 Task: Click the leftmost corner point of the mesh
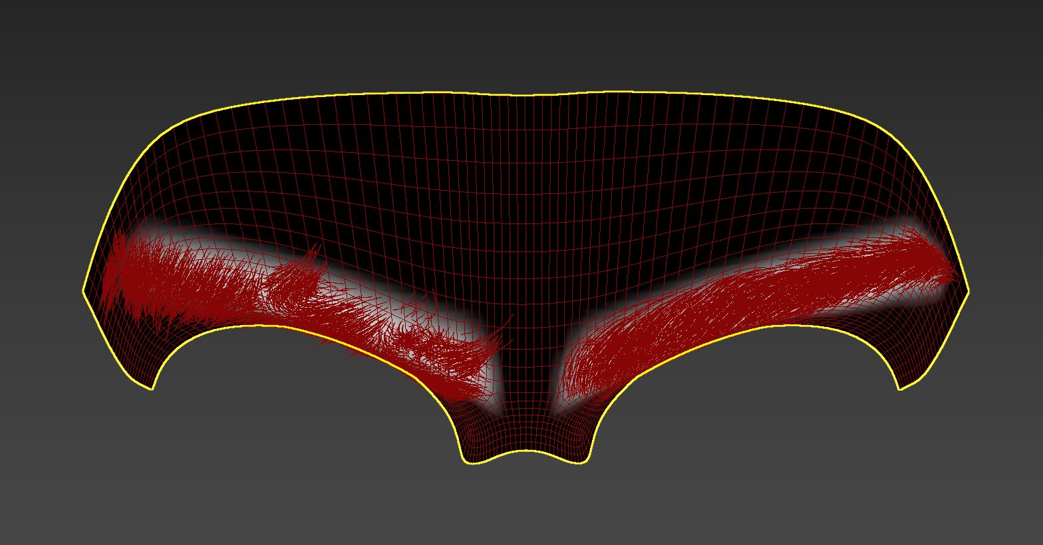point(84,290)
